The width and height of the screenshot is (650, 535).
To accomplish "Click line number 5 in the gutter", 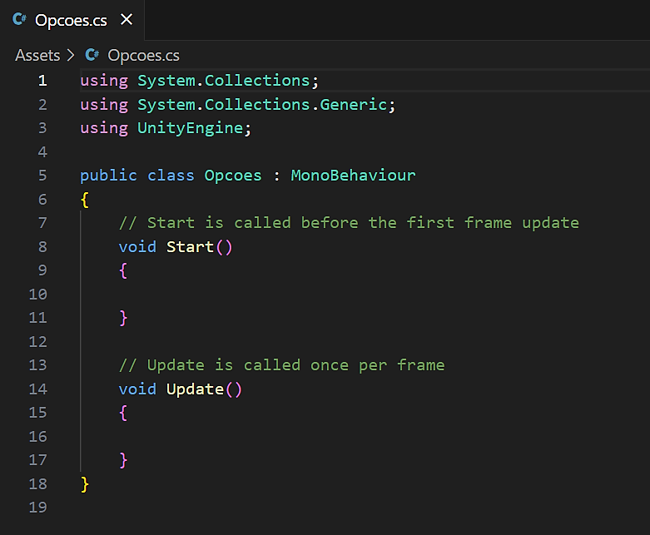I will (42, 176).
